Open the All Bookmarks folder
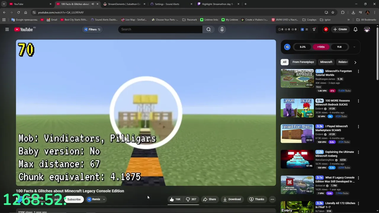 [x=366, y=20]
